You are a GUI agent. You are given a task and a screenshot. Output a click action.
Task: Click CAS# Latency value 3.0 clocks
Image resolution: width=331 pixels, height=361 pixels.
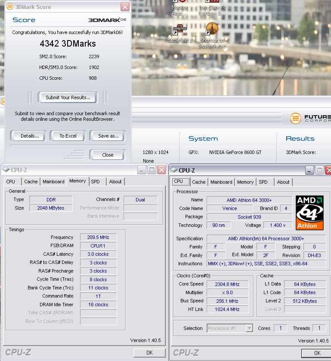click(x=98, y=254)
